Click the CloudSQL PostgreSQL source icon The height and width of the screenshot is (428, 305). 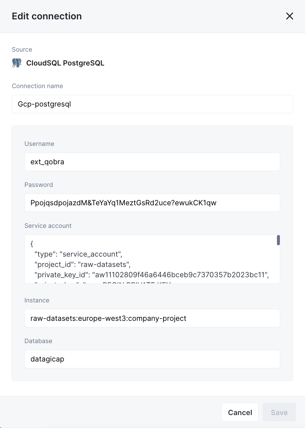click(x=16, y=63)
